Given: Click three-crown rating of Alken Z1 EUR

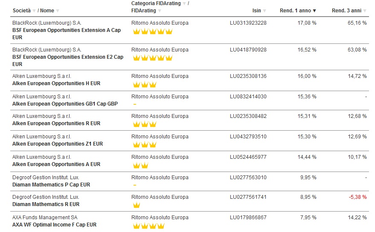Looking at the screenshot, I should pyautogui.click(x=145, y=145).
